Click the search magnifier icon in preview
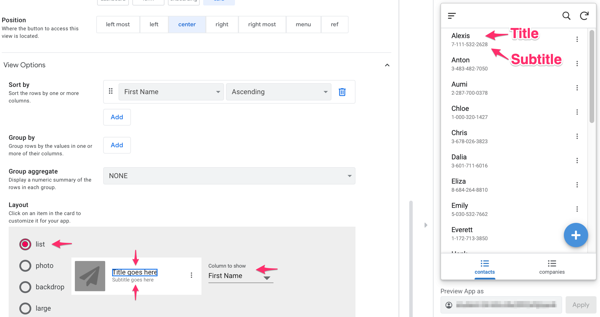The image size is (600, 317). pyautogui.click(x=566, y=16)
